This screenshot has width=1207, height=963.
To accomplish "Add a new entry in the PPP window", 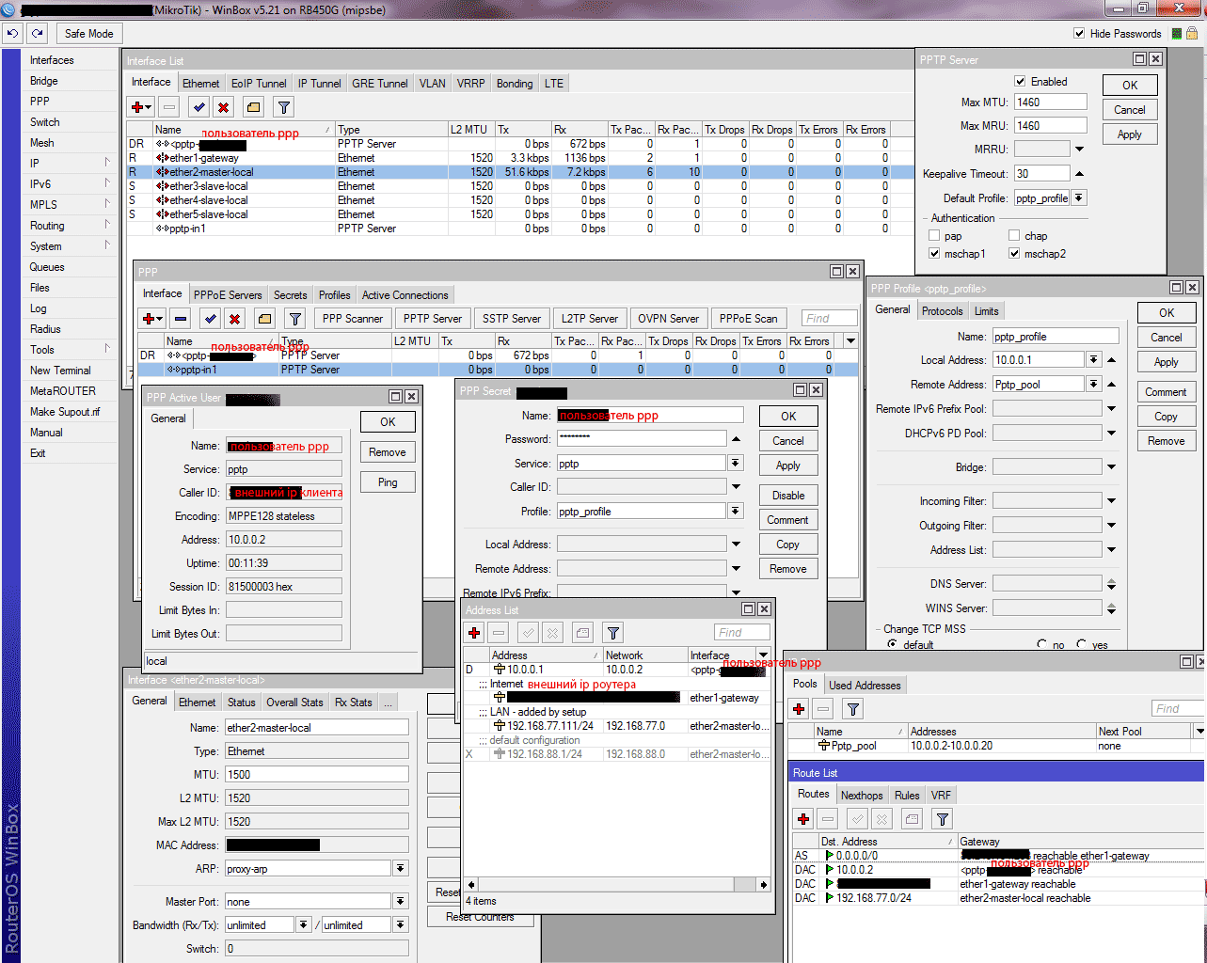I will 152,319.
